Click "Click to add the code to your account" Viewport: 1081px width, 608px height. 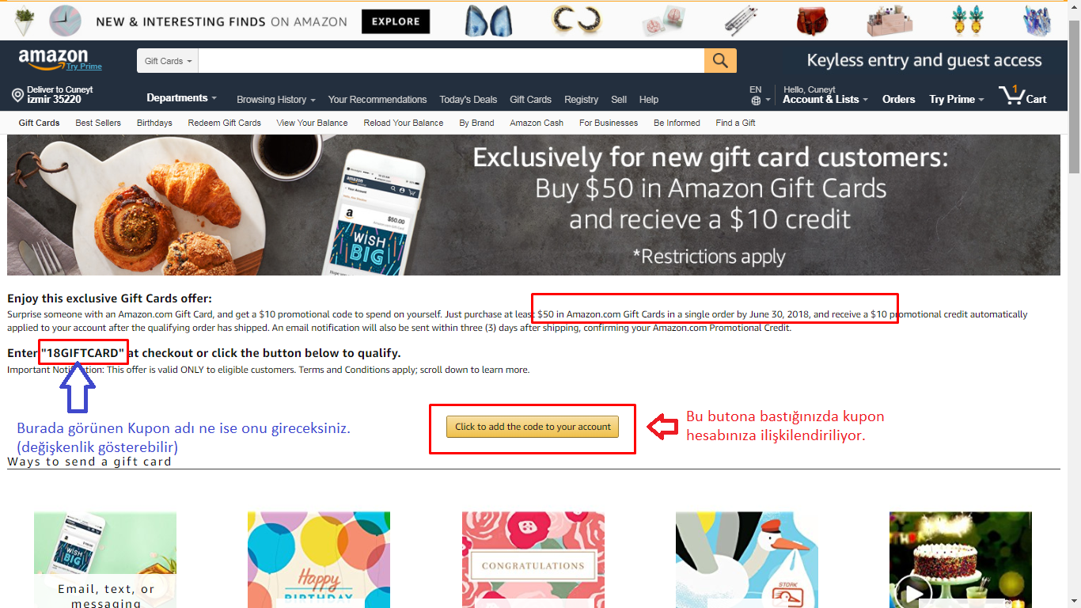[x=533, y=427]
